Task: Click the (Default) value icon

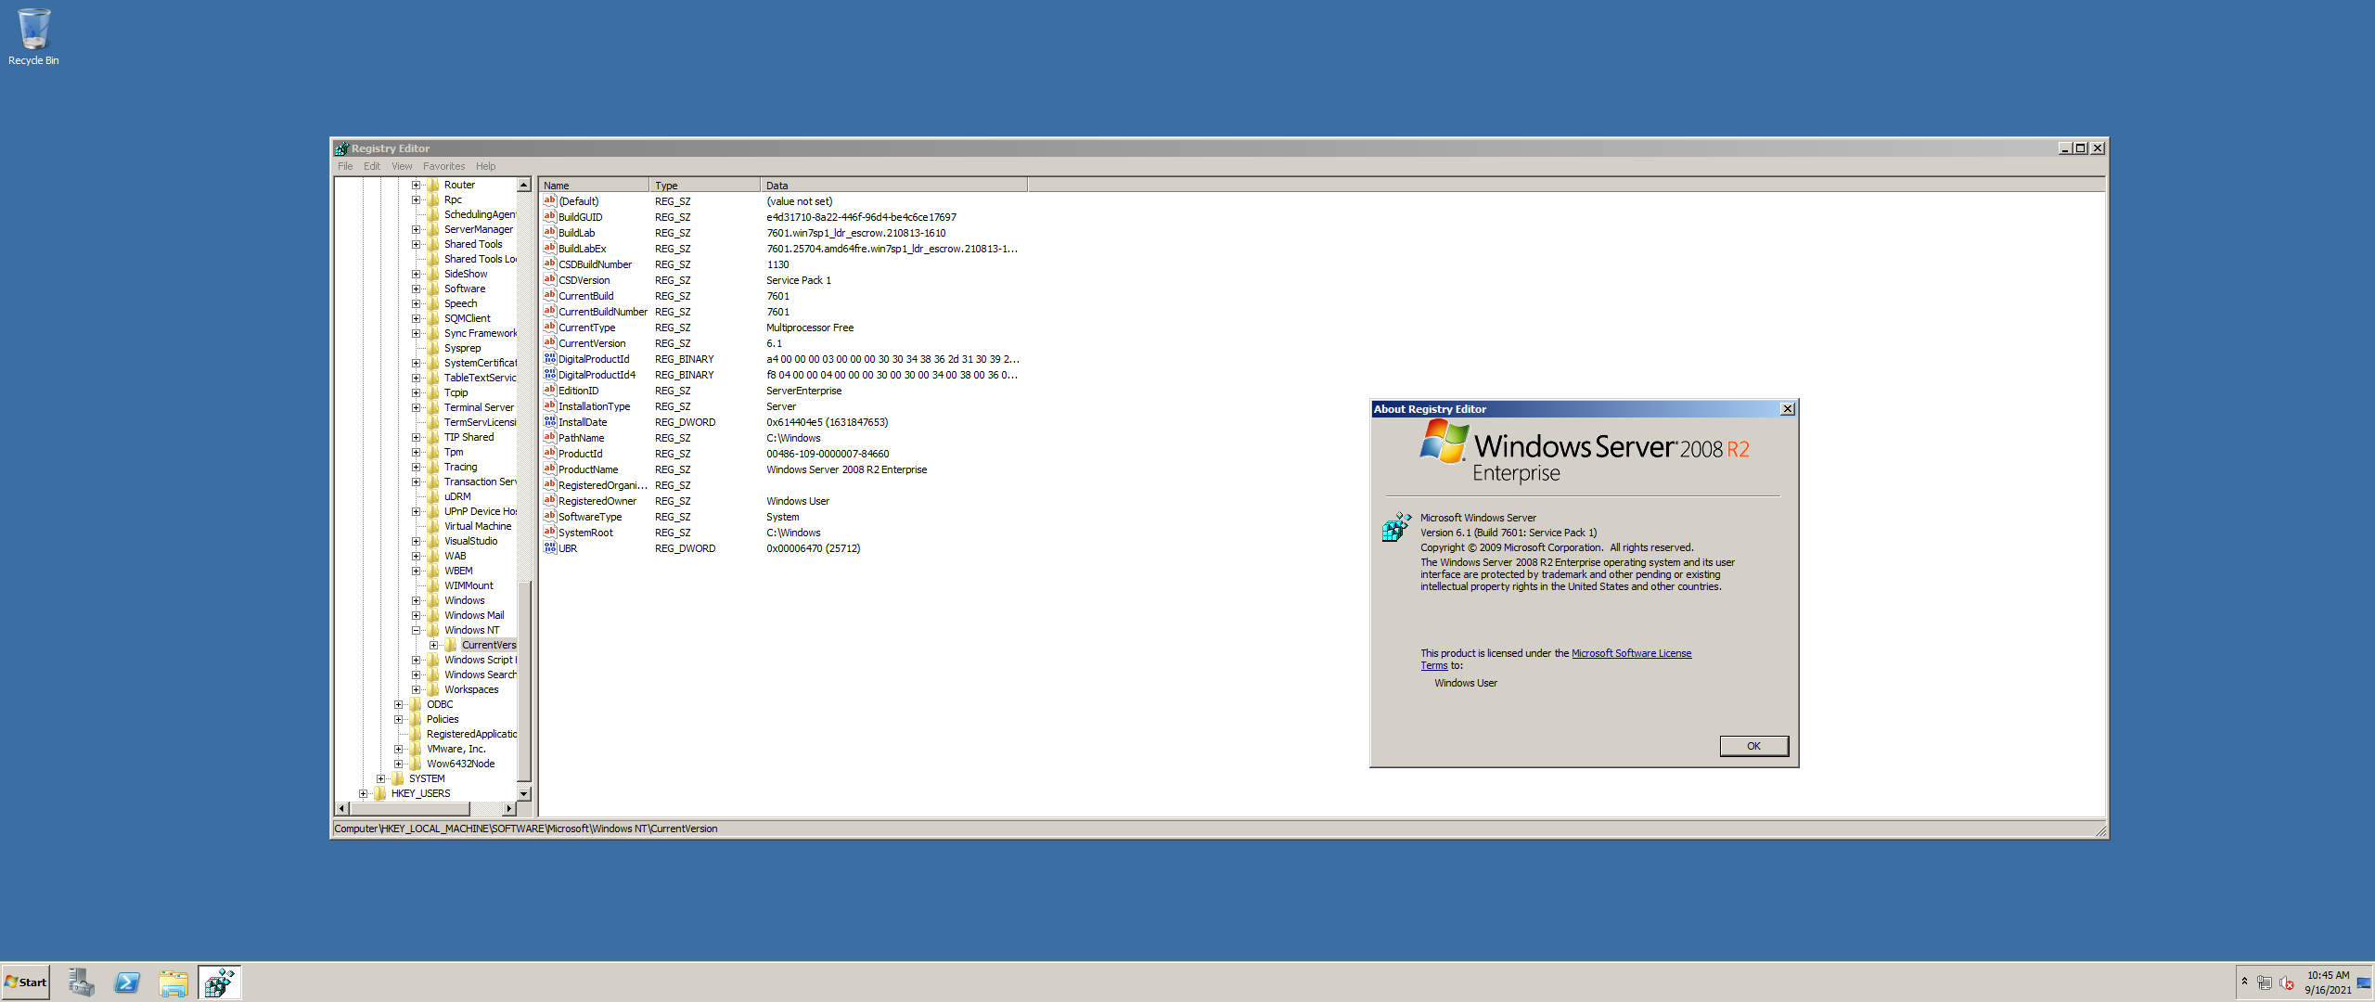Action: [549, 200]
